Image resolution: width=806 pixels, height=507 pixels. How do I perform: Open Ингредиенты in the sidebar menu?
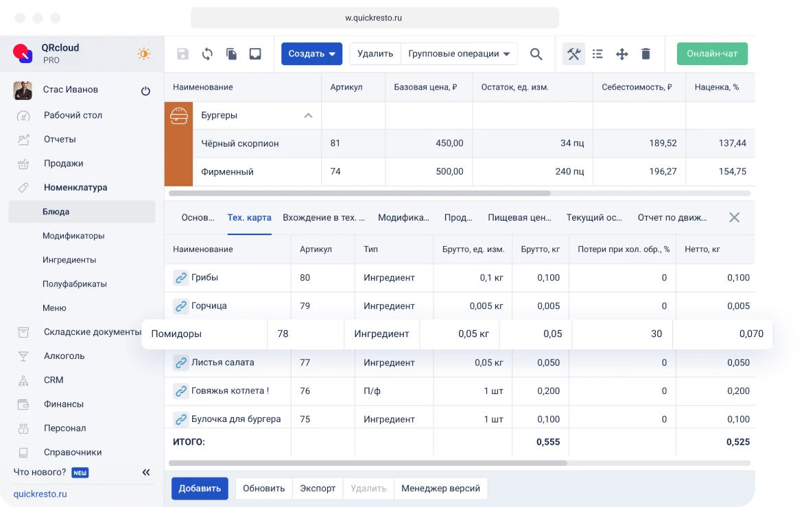click(69, 260)
